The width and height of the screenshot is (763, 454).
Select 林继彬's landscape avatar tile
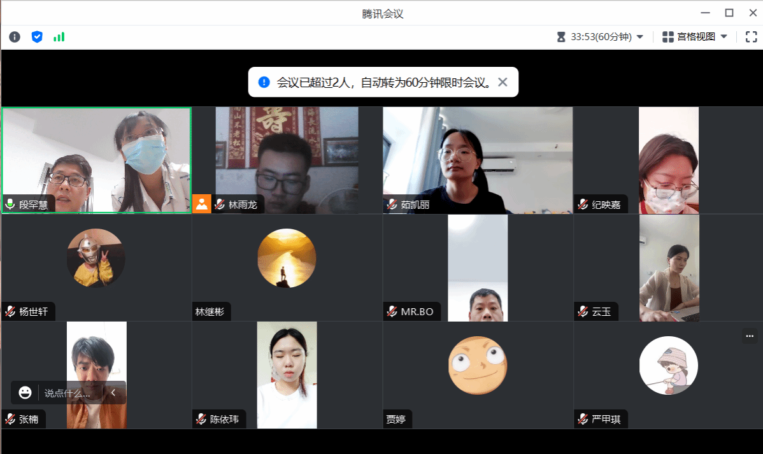click(x=287, y=258)
